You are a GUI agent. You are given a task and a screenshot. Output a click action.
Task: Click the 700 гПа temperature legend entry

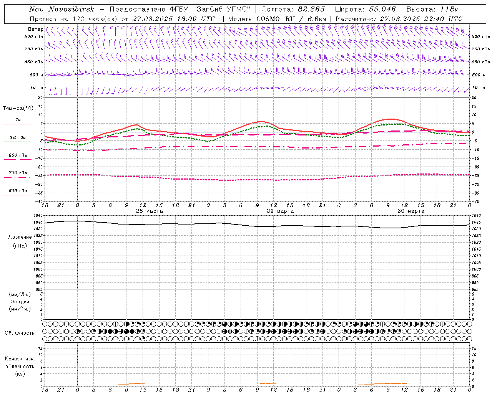[x=18, y=173]
